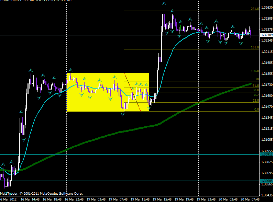Click the 1.32505 price scale label
This screenshot has height=206, width=275.
(267, 19)
